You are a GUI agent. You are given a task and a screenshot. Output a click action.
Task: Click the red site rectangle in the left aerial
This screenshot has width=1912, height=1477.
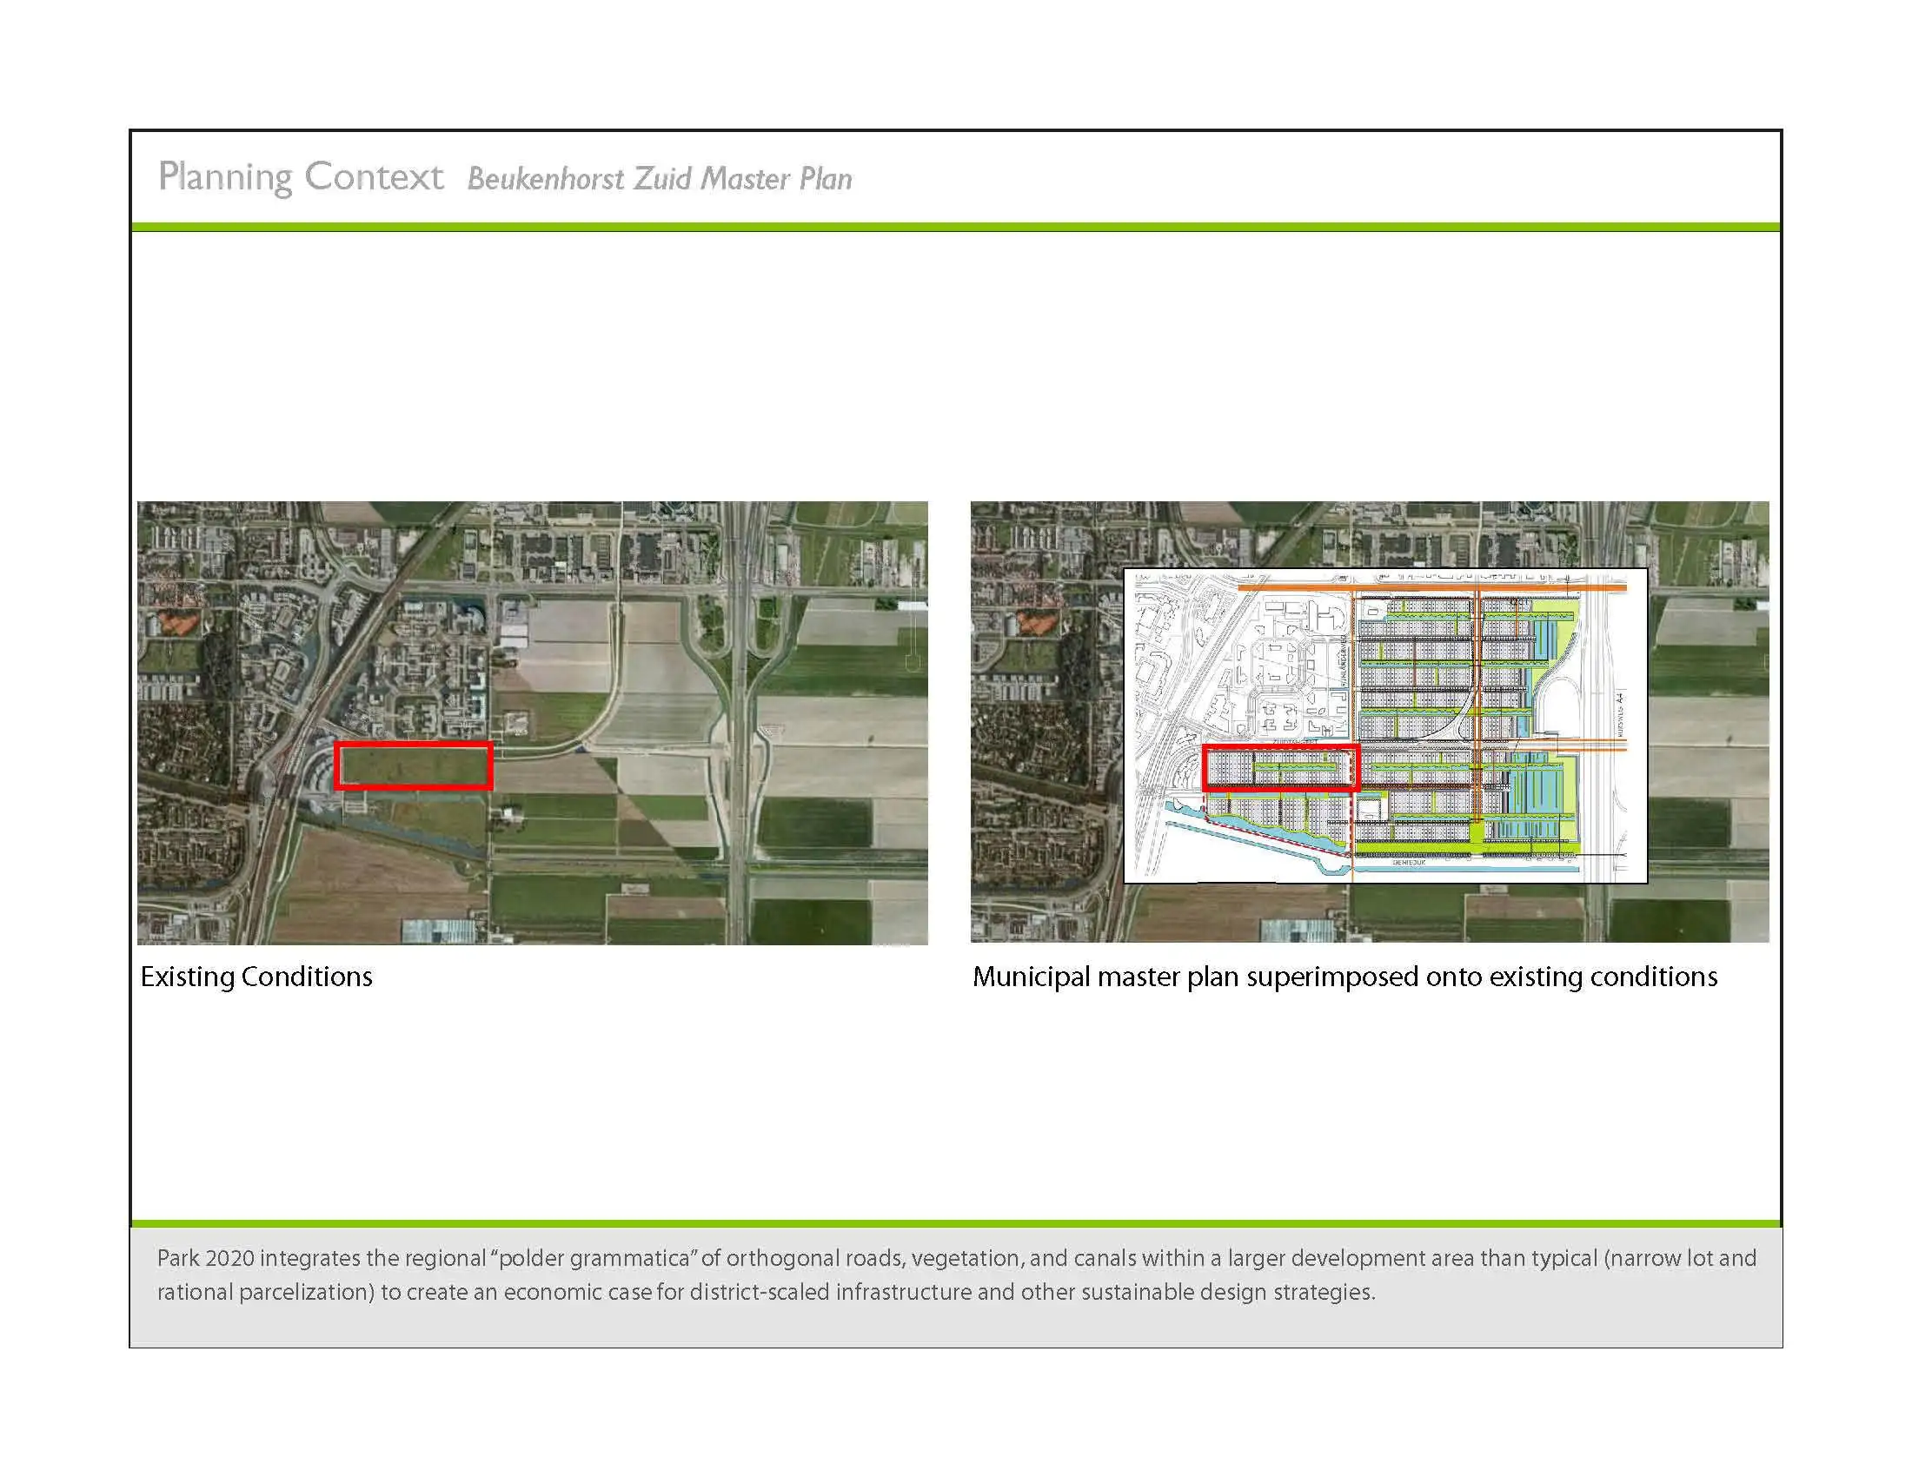click(413, 765)
